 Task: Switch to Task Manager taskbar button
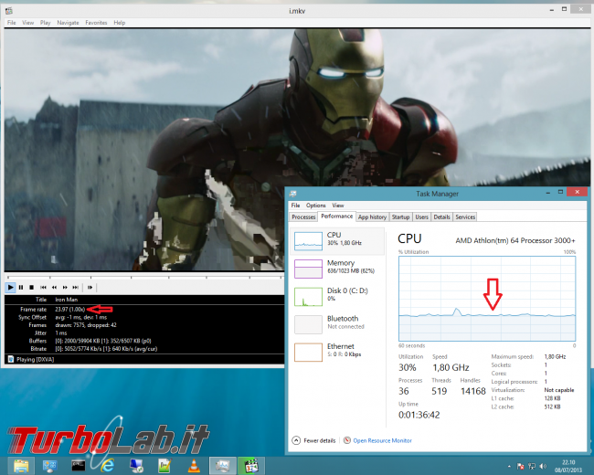click(223, 466)
